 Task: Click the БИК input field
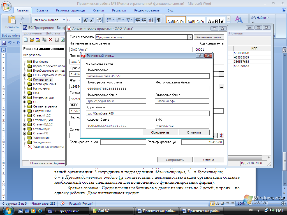182,126
